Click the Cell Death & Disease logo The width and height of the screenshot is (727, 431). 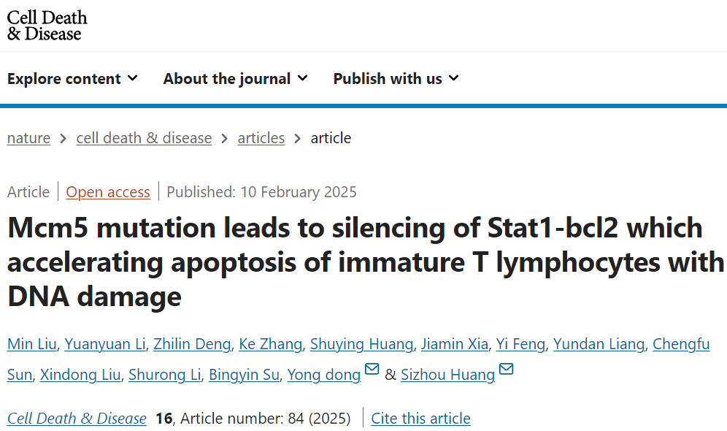click(47, 26)
